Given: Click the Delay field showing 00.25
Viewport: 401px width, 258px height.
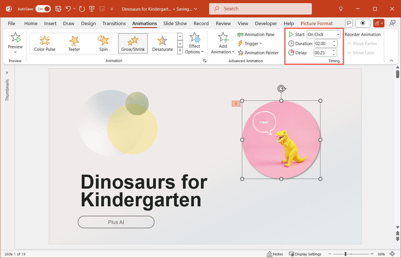Looking at the screenshot, I should point(322,53).
